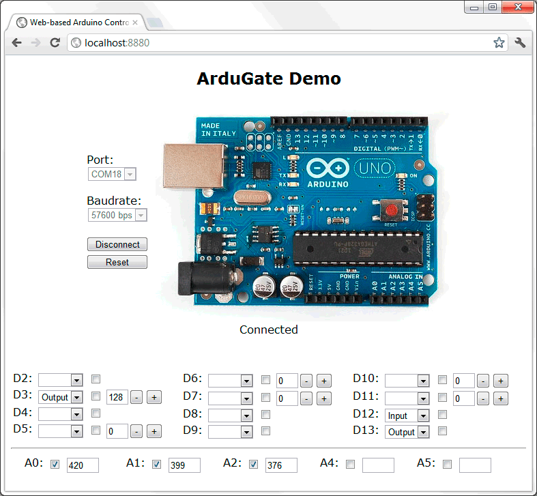
Task: Toggle the D6 checkbox
Action: pos(265,379)
